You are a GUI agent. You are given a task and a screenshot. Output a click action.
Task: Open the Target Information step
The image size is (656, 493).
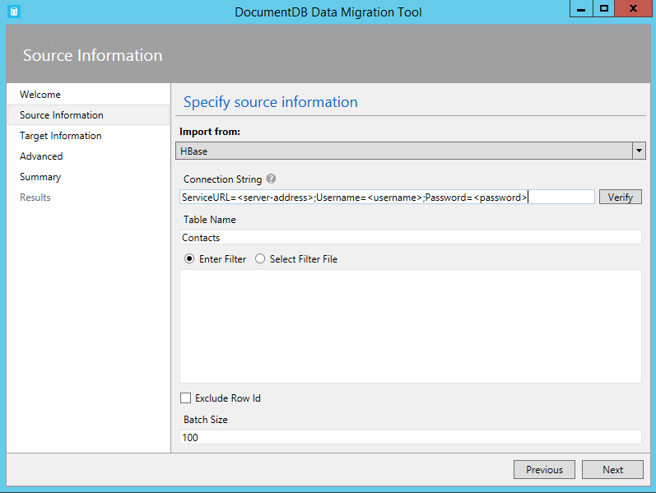pos(61,136)
